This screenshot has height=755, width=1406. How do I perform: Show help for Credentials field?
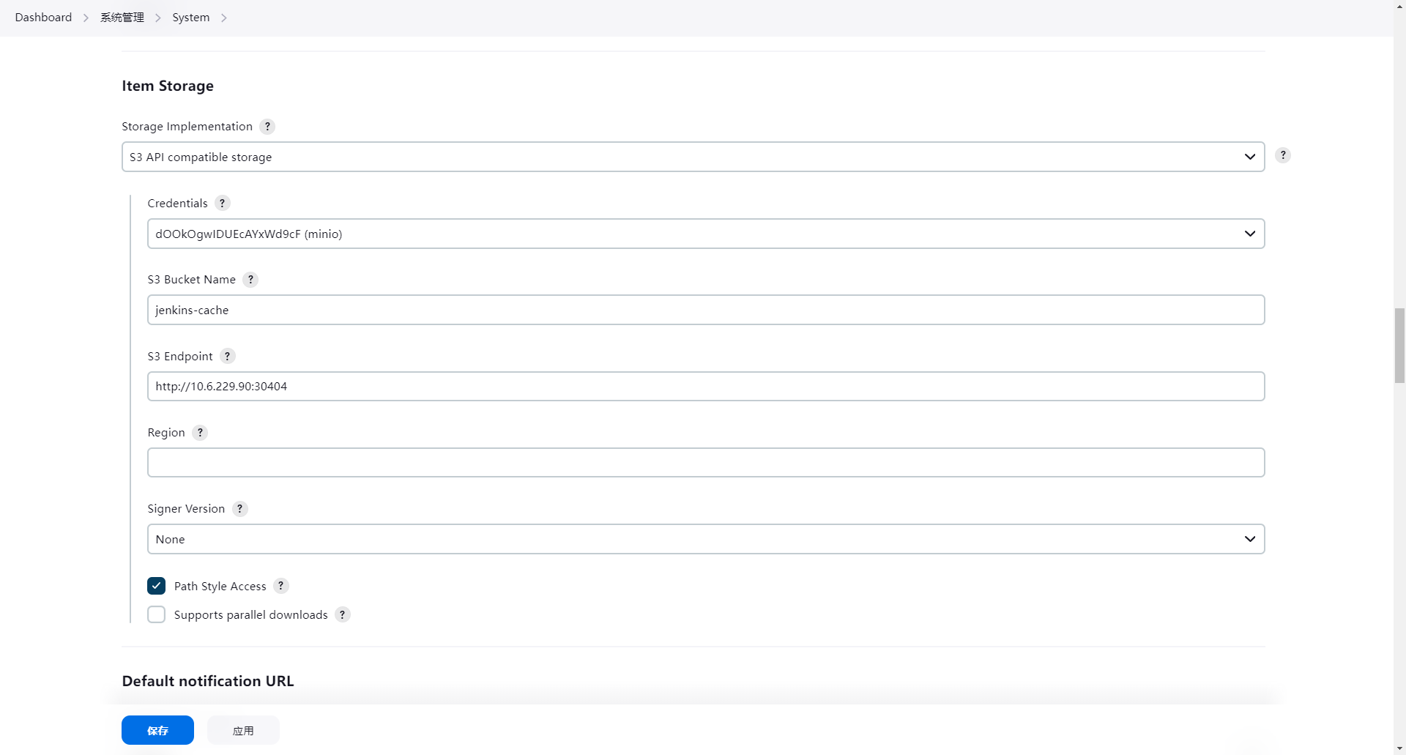pyautogui.click(x=222, y=203)
